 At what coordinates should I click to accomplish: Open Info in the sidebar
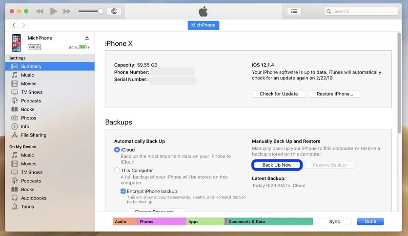tap(50, 126)
